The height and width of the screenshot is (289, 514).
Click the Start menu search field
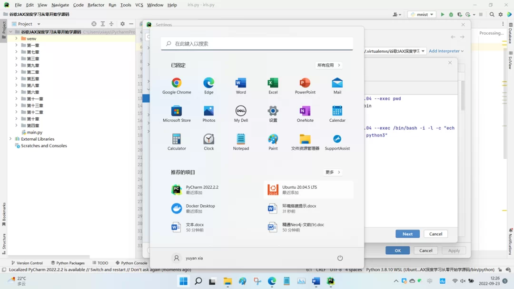(257, 44)
